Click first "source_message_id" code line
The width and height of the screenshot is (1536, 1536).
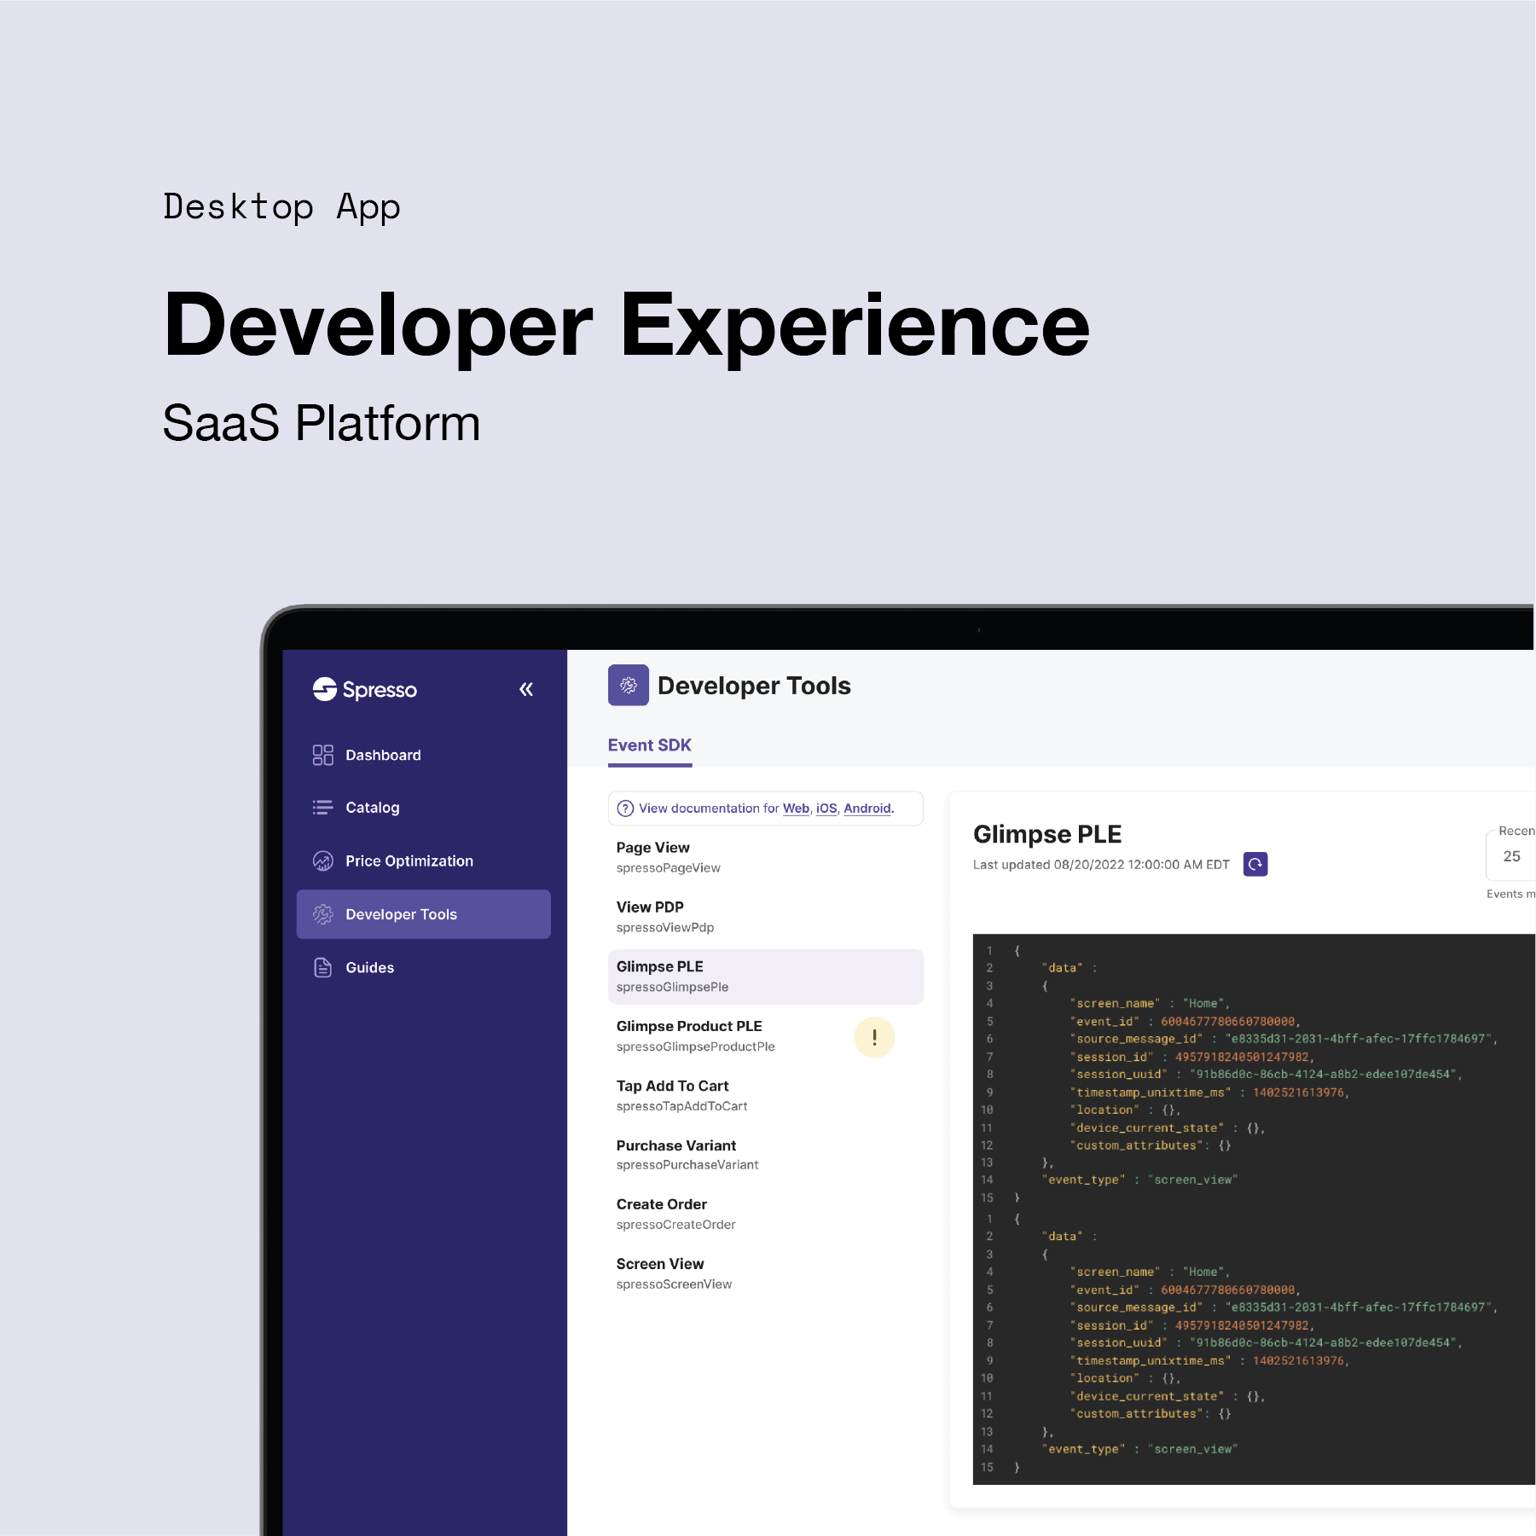[x=1284, y=1039]
